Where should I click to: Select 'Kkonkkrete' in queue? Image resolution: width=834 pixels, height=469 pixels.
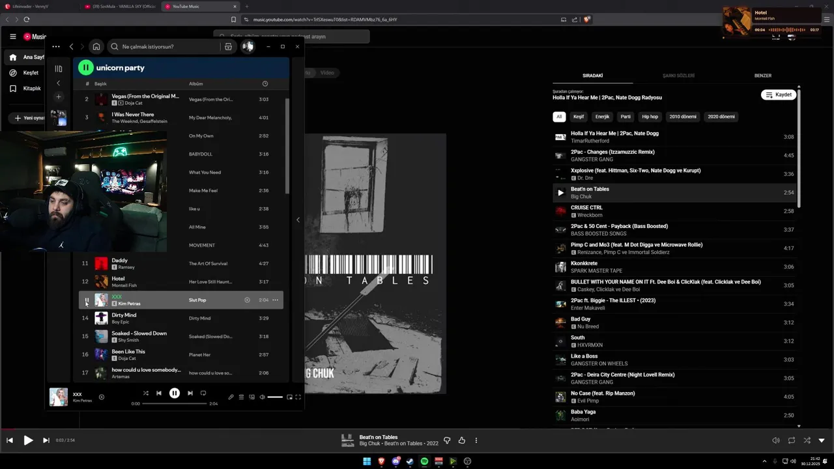point(674,267)
